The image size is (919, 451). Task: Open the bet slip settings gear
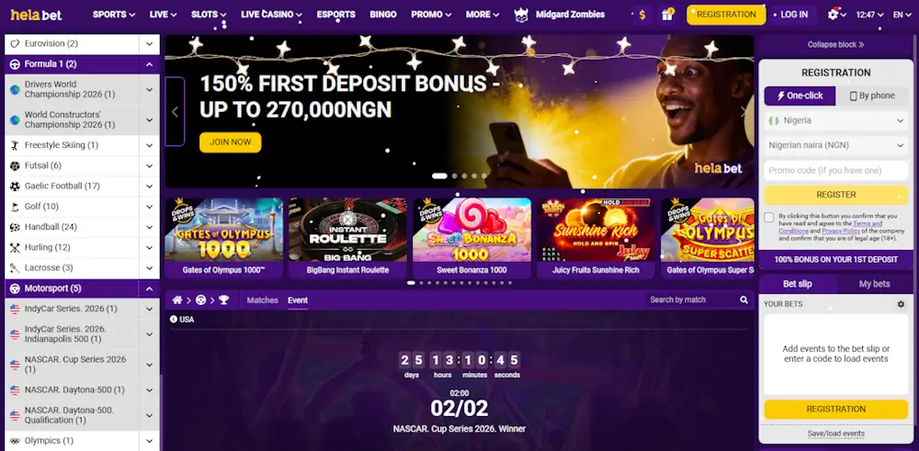[901, 304]
